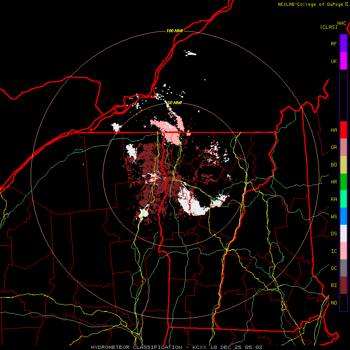The height and width of the screenshot is (350, 350).
Task: Click the NEXLAB-College of DuPage credit text
Action: (x=313, y=4)
